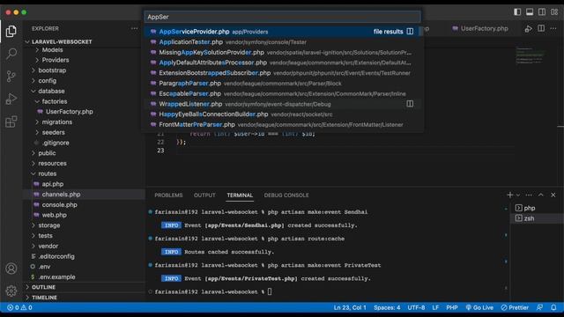This screenshot has height=317, width=564.
Task: Click the Run code icon in editor toolbar
Action: click(x=529, y=28)
